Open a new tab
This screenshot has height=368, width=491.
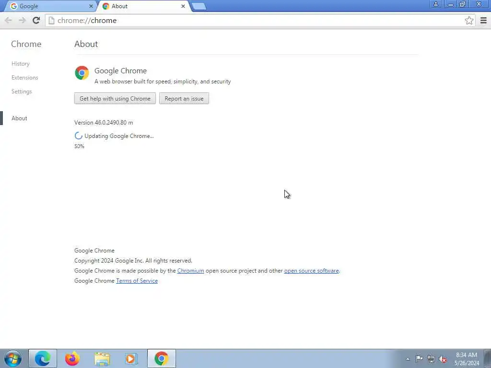pos(199,6)
